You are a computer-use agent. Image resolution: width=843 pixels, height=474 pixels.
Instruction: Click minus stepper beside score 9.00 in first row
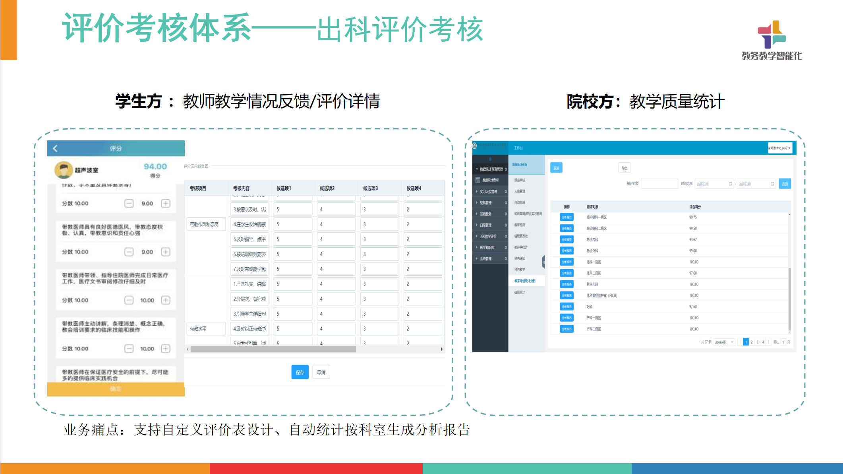[x=129, y=204]
